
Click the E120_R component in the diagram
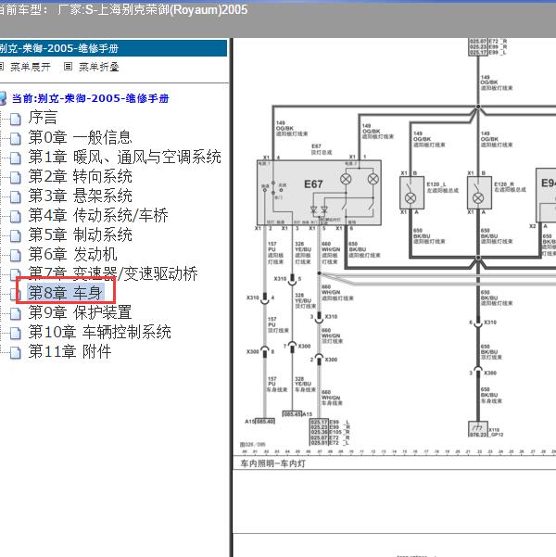coord(479,193)
